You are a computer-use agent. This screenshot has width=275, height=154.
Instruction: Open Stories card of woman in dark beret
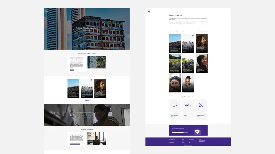point(175,83)
